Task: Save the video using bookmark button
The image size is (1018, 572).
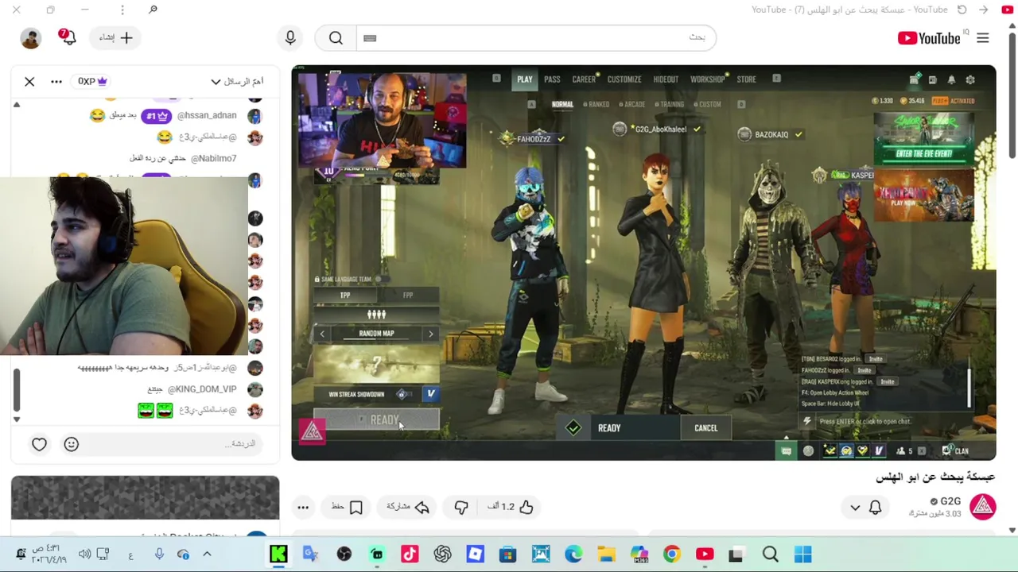Action: (347, 507)
